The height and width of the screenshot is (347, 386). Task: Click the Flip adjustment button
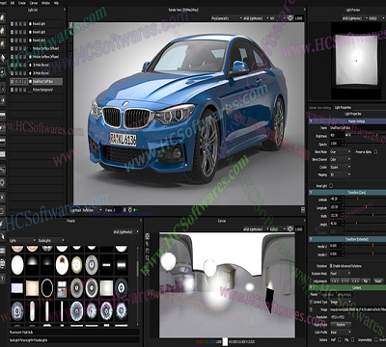tap(366, 281)
